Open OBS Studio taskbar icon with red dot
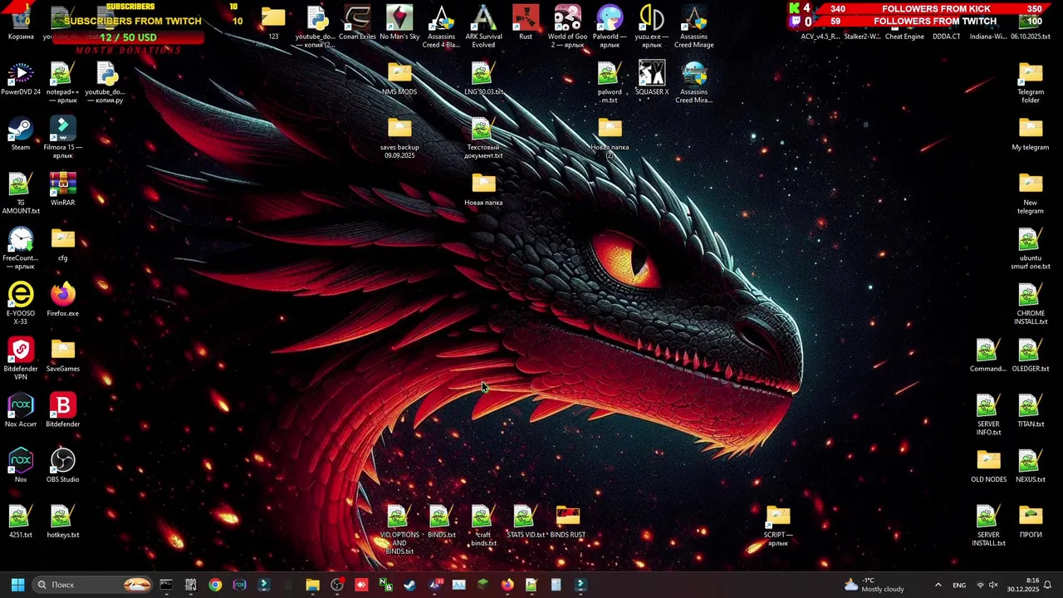This screenshot has height=598, width=1063. click(337, 585)
